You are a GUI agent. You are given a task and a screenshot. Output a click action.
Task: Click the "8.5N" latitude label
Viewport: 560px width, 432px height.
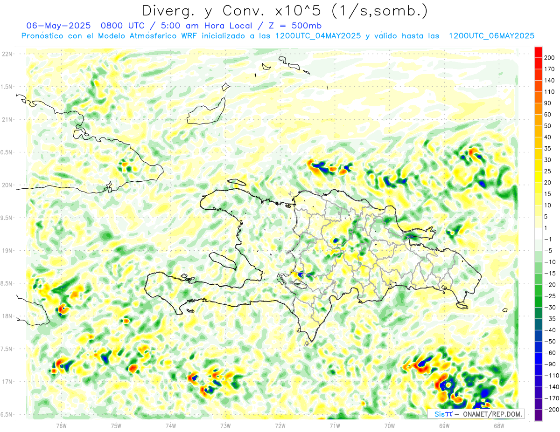pyautogui.click(x=6, y=283)
